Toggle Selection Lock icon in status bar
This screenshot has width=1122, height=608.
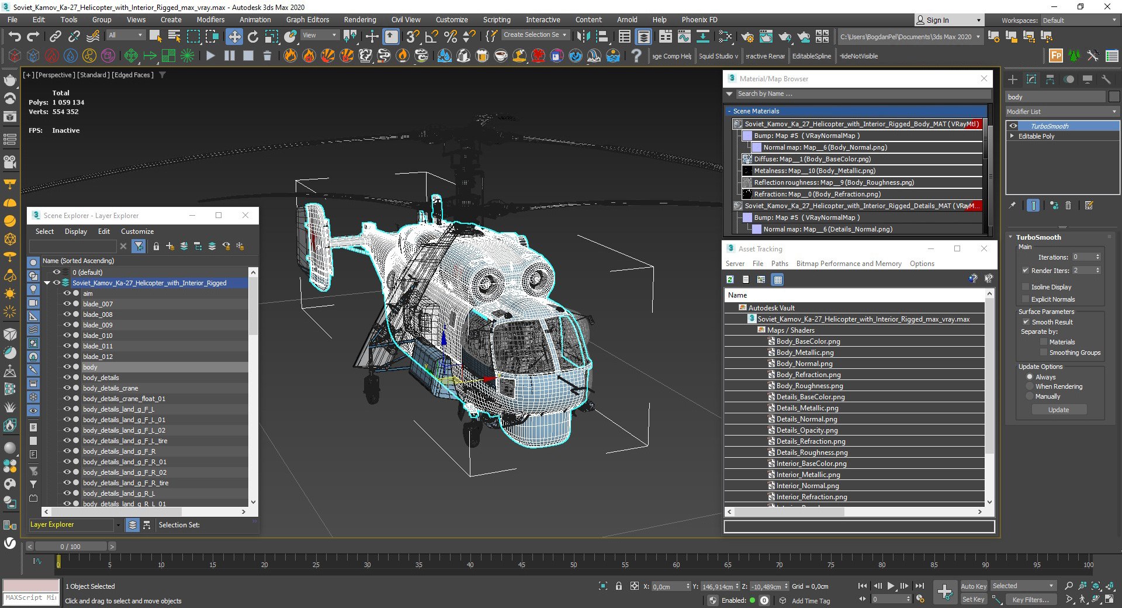point(618,586)
